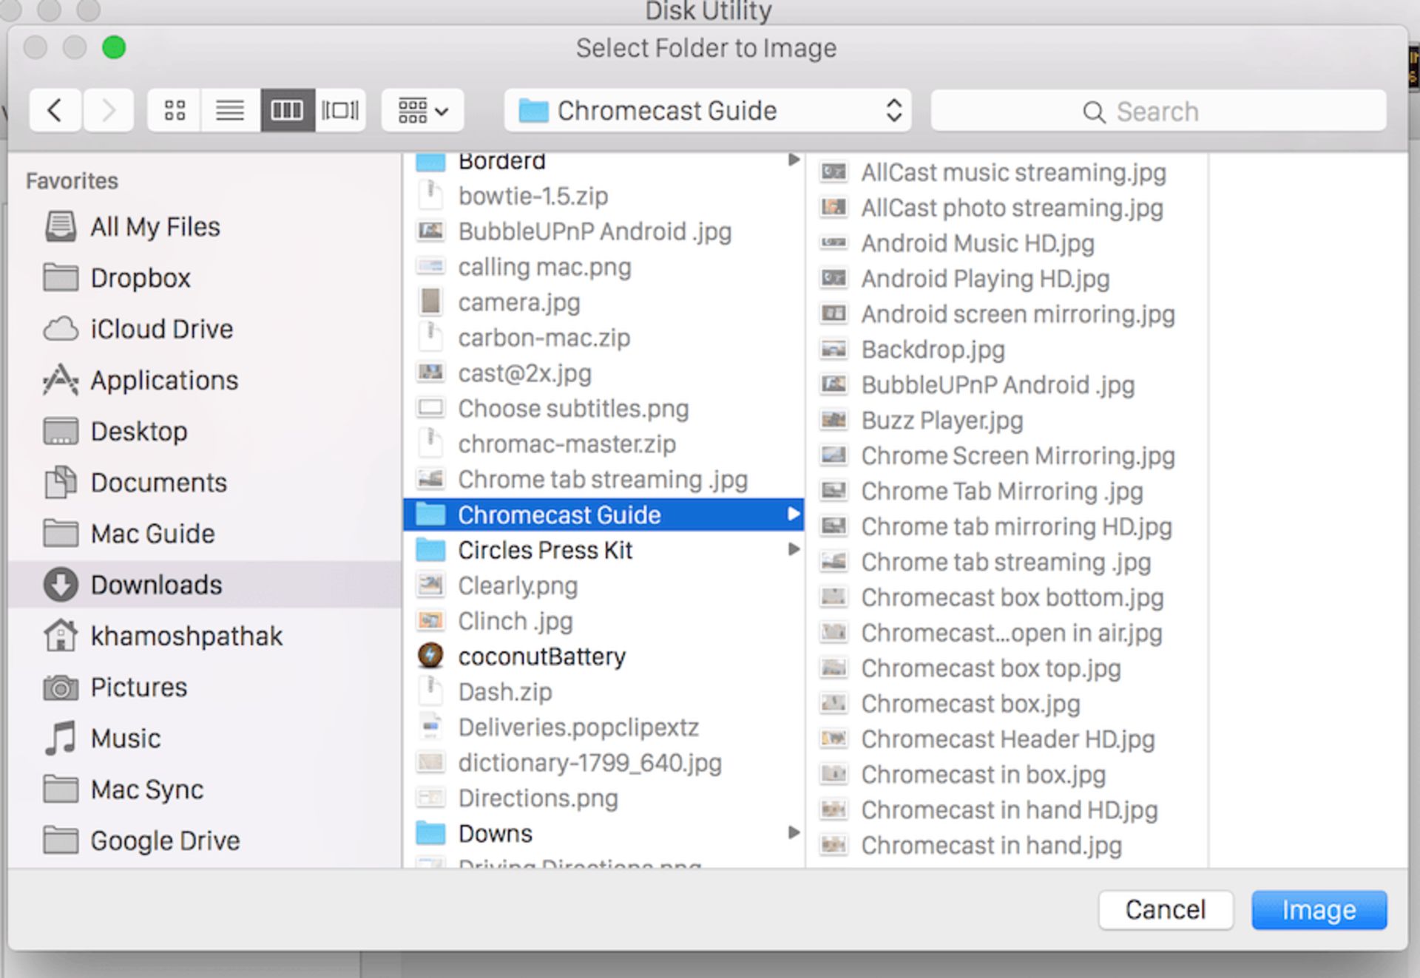
Task: Open the Chromecast Guide path popup
Action: (x=707, y=111)
